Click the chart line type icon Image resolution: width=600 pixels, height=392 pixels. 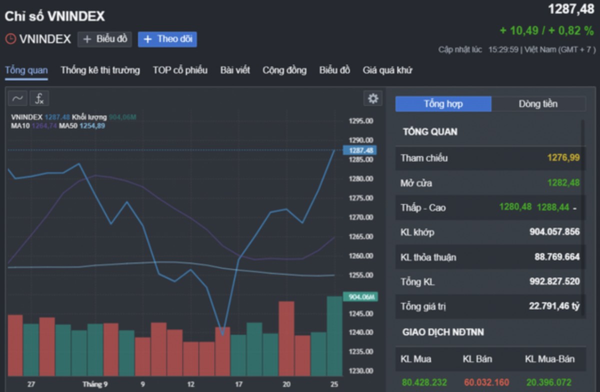tap(17, 98)
